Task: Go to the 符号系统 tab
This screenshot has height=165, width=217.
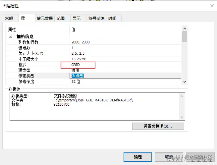Action: (96, 18)
